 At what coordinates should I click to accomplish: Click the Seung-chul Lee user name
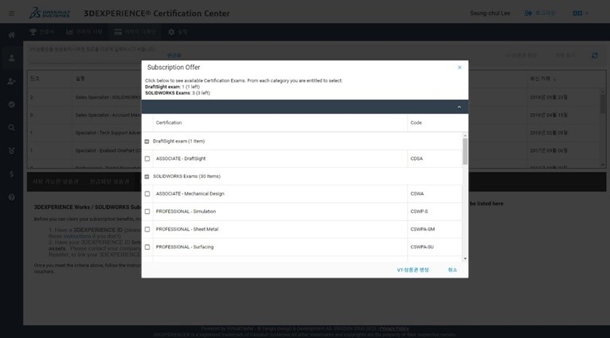(x=490, y=14)
